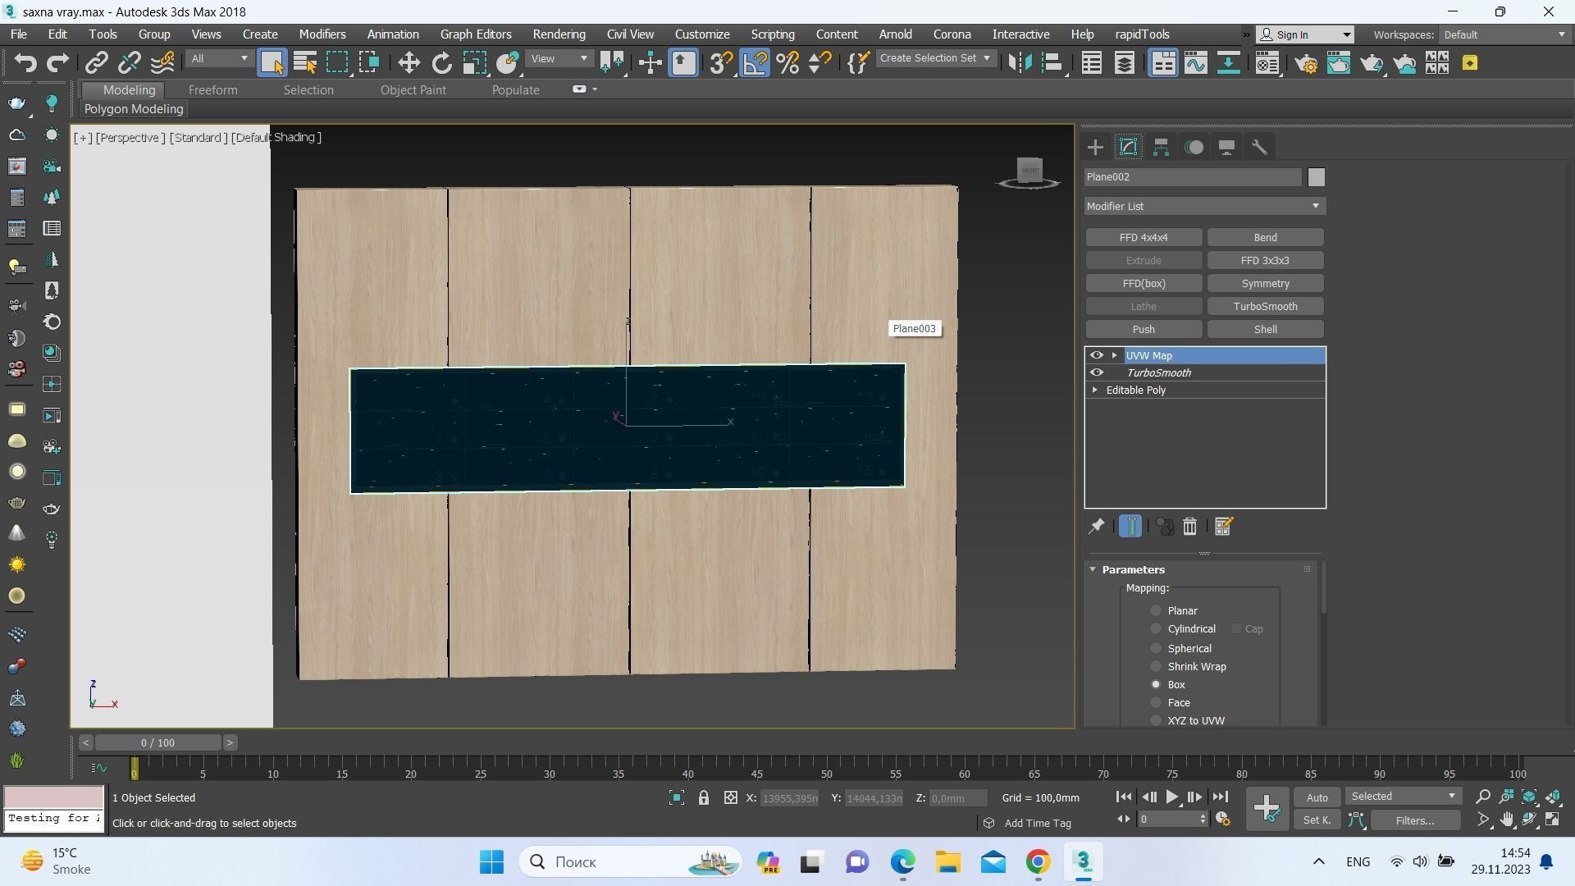Remove modifier with trash icon
The image size is (1575, 886).
(x=1189, y=527)
